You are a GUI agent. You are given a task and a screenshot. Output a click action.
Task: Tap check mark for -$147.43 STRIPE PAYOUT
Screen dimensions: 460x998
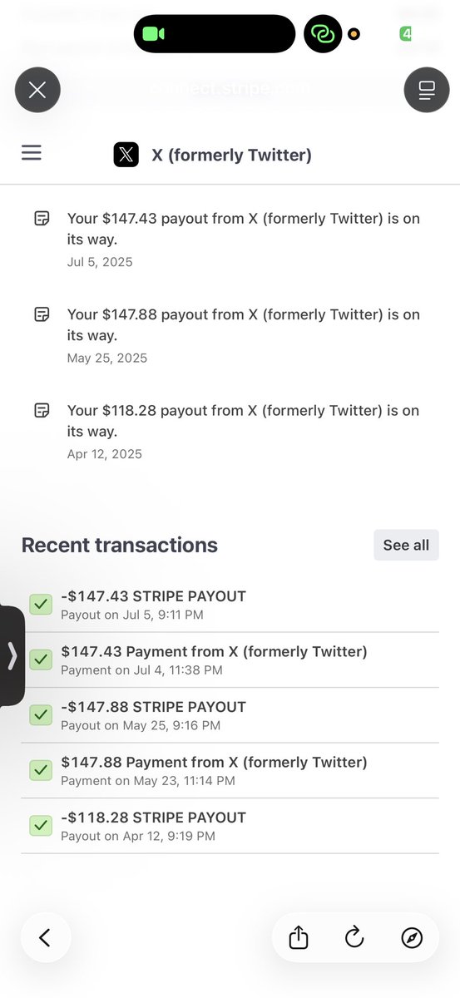click(x=41, y=605)
